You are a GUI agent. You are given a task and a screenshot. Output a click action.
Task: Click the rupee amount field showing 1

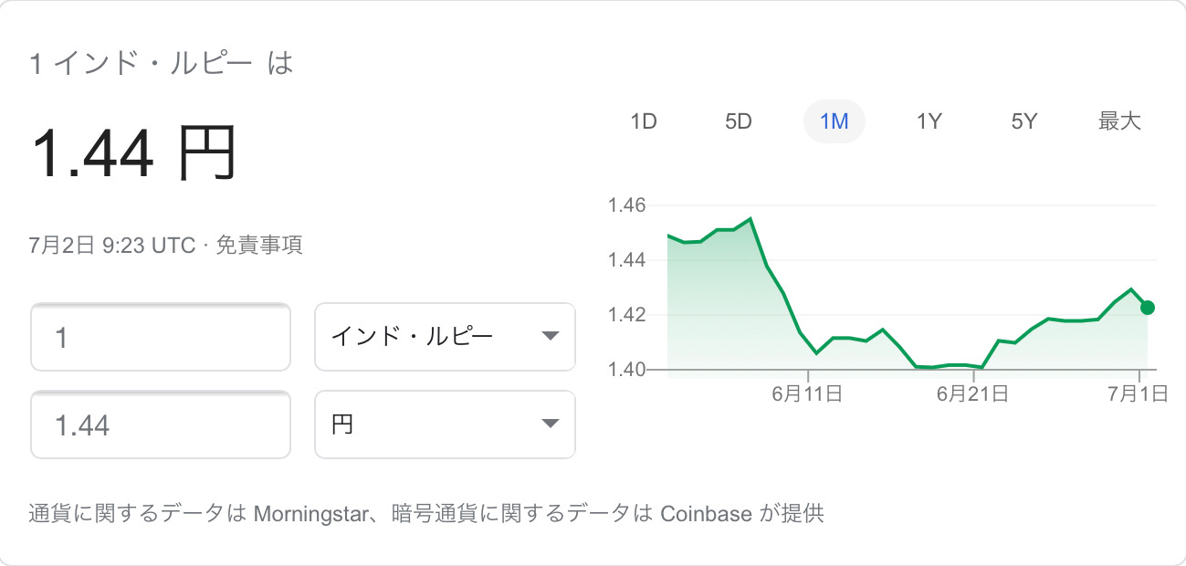pyautogui.click(x=161, y=337)
